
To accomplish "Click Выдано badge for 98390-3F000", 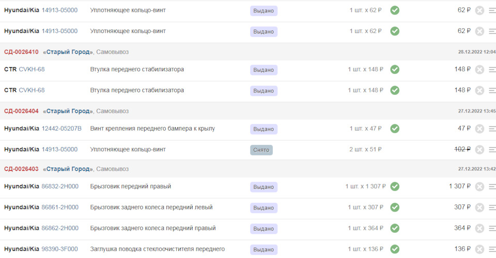I will click(263, 250).
